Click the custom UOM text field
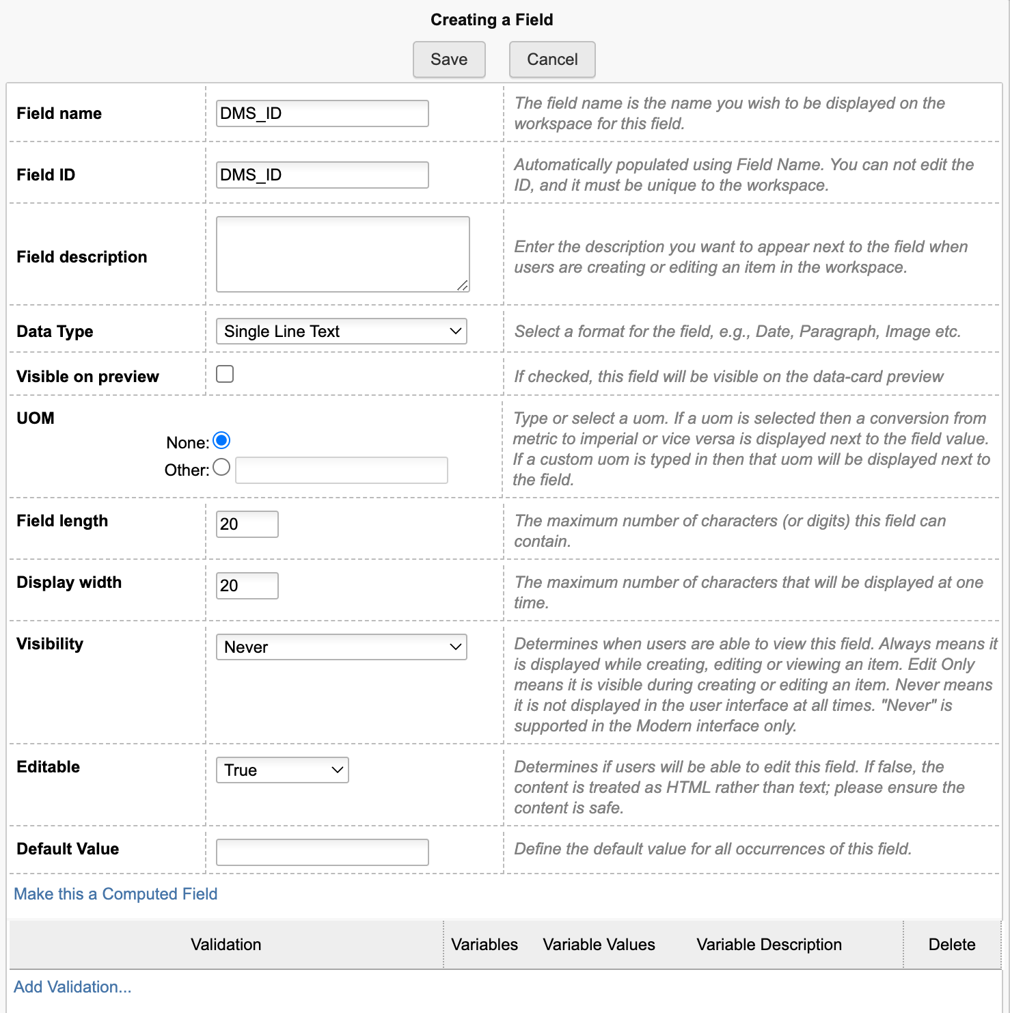The image size is (1010, 1013). tap(341, 470)
